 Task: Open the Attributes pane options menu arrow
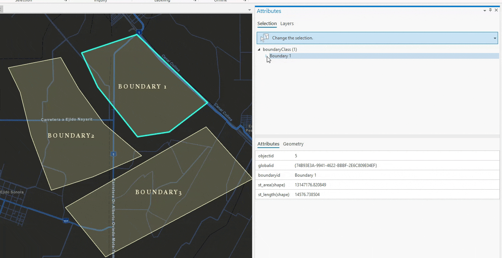tap(484, 11)
